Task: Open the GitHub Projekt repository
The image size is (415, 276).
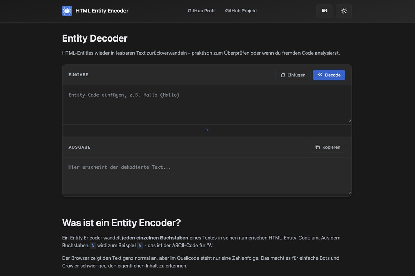Action: (241, 11)
